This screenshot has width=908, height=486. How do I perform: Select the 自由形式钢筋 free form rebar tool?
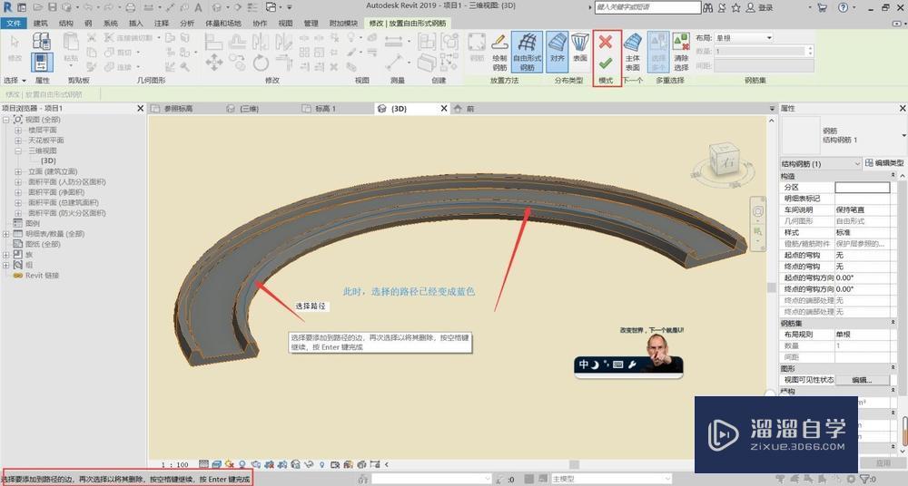527,52
